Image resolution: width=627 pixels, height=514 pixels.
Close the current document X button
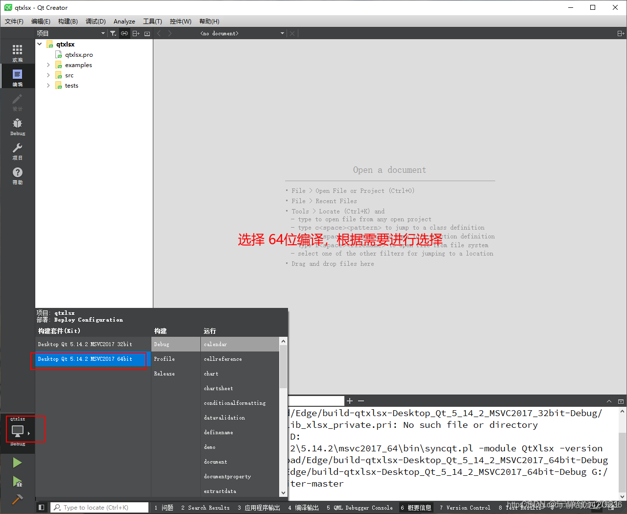pos(292,33)
